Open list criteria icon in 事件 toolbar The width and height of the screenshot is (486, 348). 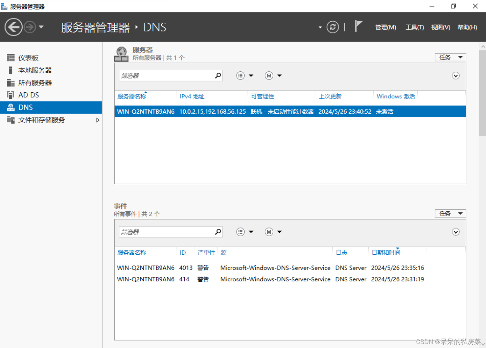[x=240, y=232]
